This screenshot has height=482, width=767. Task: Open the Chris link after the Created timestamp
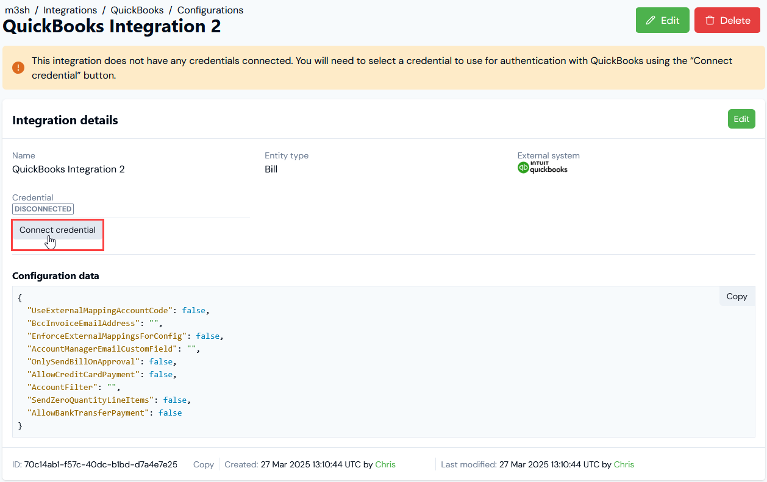point(385,464)
